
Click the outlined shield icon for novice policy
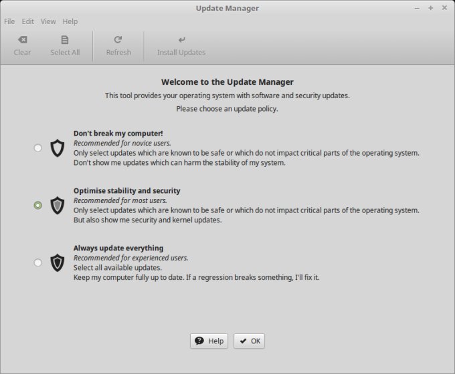click(58, 148)
